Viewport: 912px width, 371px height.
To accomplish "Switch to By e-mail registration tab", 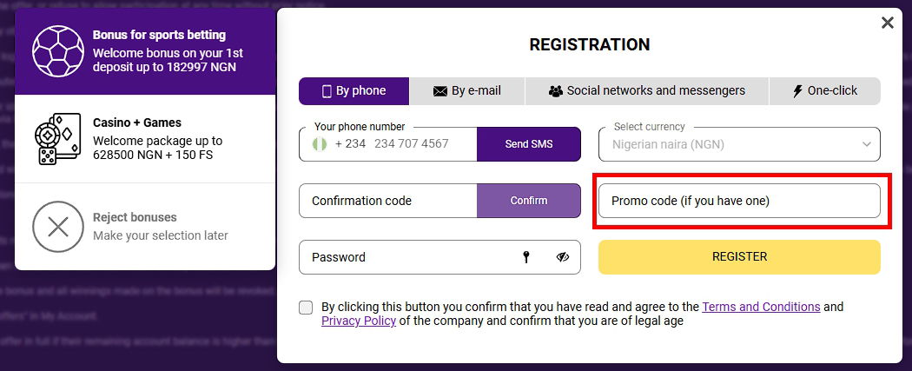I will [466, 90].
